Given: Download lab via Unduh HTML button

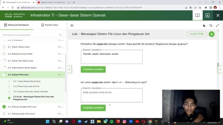Looking at the screenshot, I should (197, 34).
